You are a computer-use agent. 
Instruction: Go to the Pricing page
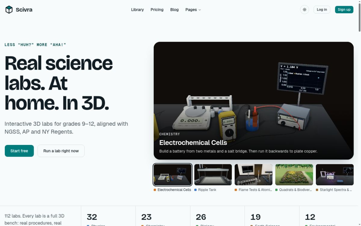(157, 10)
